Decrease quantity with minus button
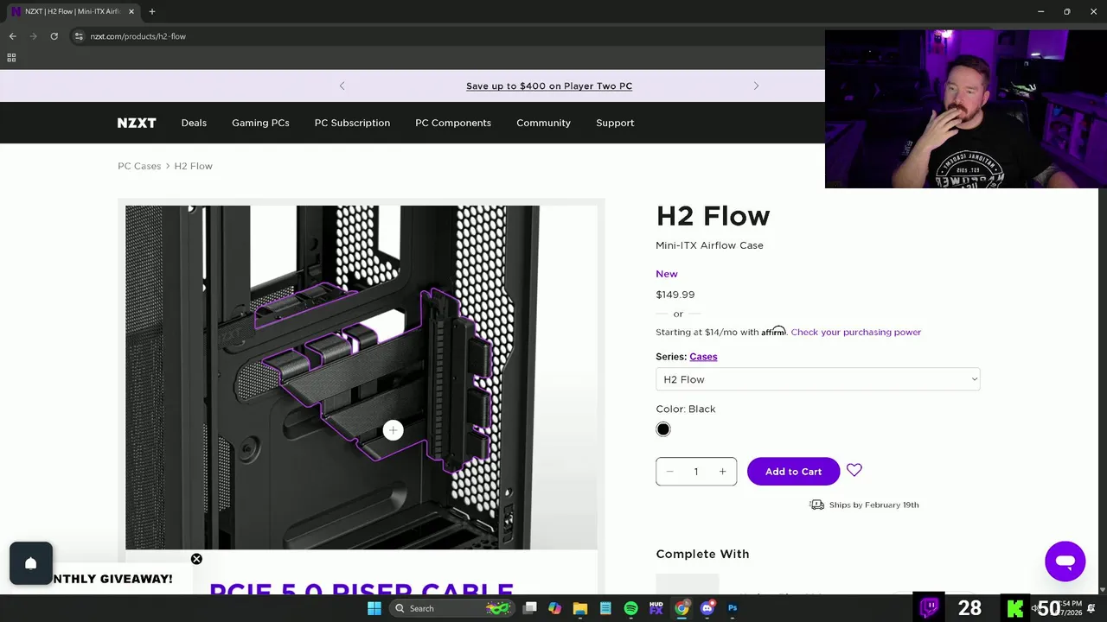The image size is (1107, 622). click(x=669, y=472)
